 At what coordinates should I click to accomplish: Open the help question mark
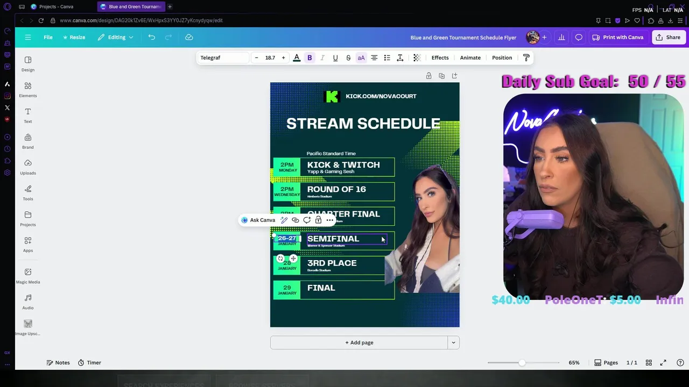[x=680, y=363]
